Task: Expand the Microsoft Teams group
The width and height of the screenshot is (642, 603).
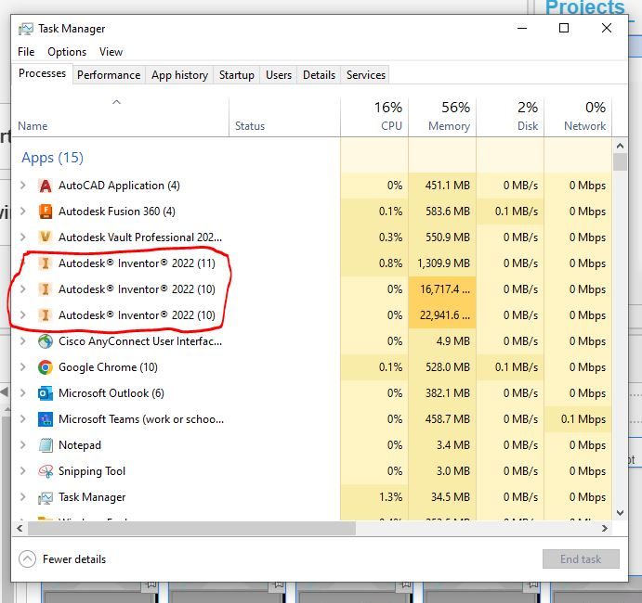Action: [x=23, y=419]
